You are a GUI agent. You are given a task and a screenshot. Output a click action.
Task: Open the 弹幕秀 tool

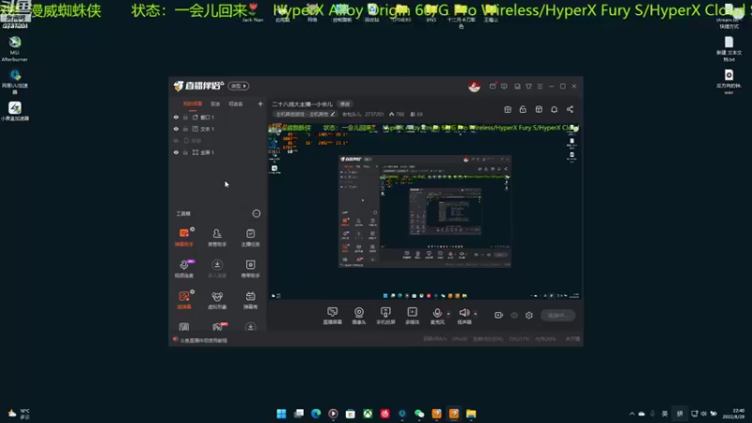[x=250, y=300]
